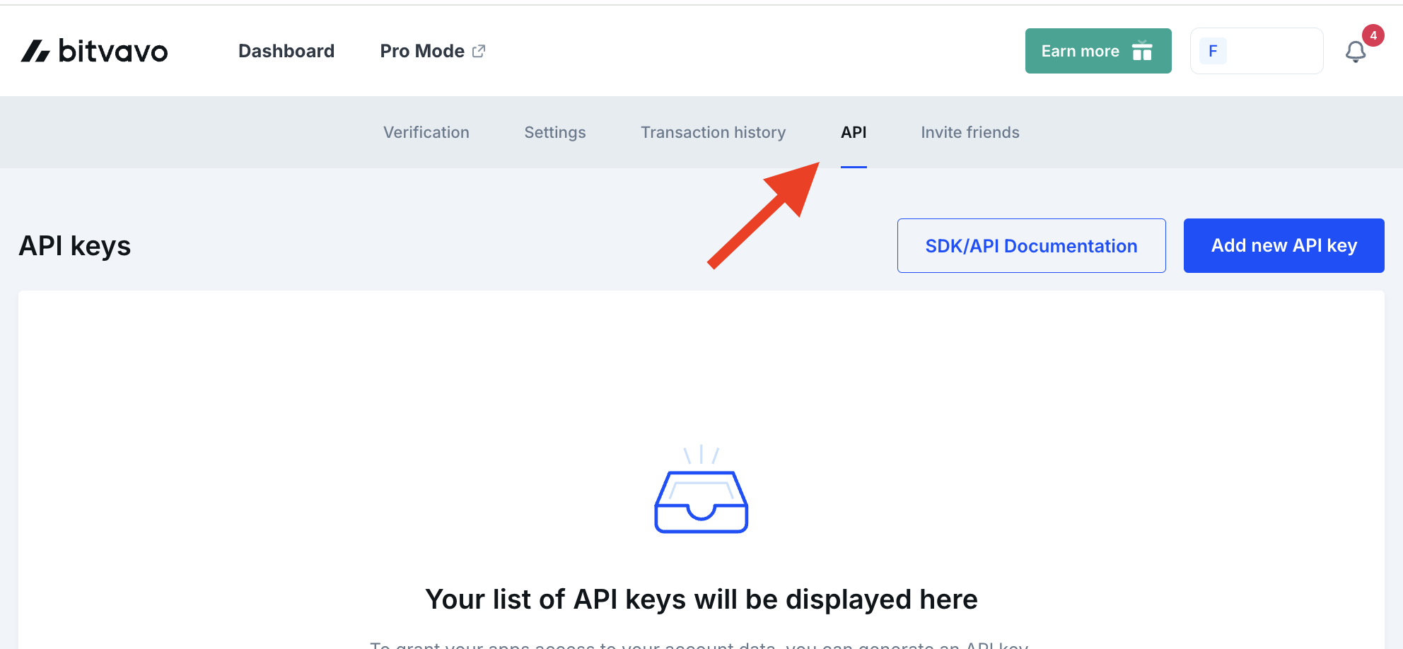This screenshot has height=649, width=1403.
Task: Click the external link icon beside Pro Mode
Action: 479,51
